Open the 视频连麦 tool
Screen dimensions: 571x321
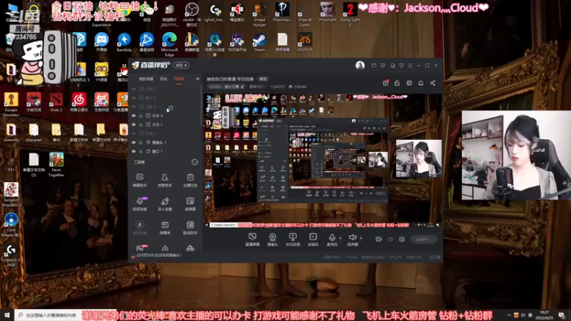click(x=139, y=204)
